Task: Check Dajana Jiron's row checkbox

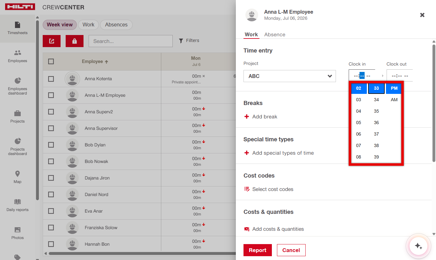Action: pos(51,178)
